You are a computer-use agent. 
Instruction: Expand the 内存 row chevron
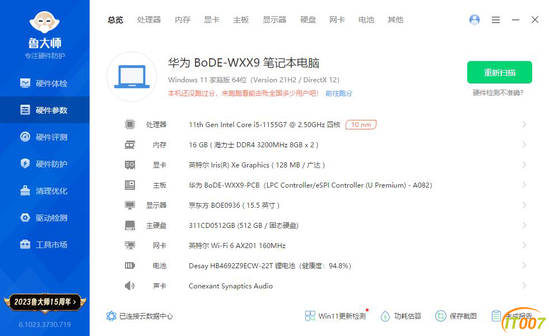tap(524, 144)
